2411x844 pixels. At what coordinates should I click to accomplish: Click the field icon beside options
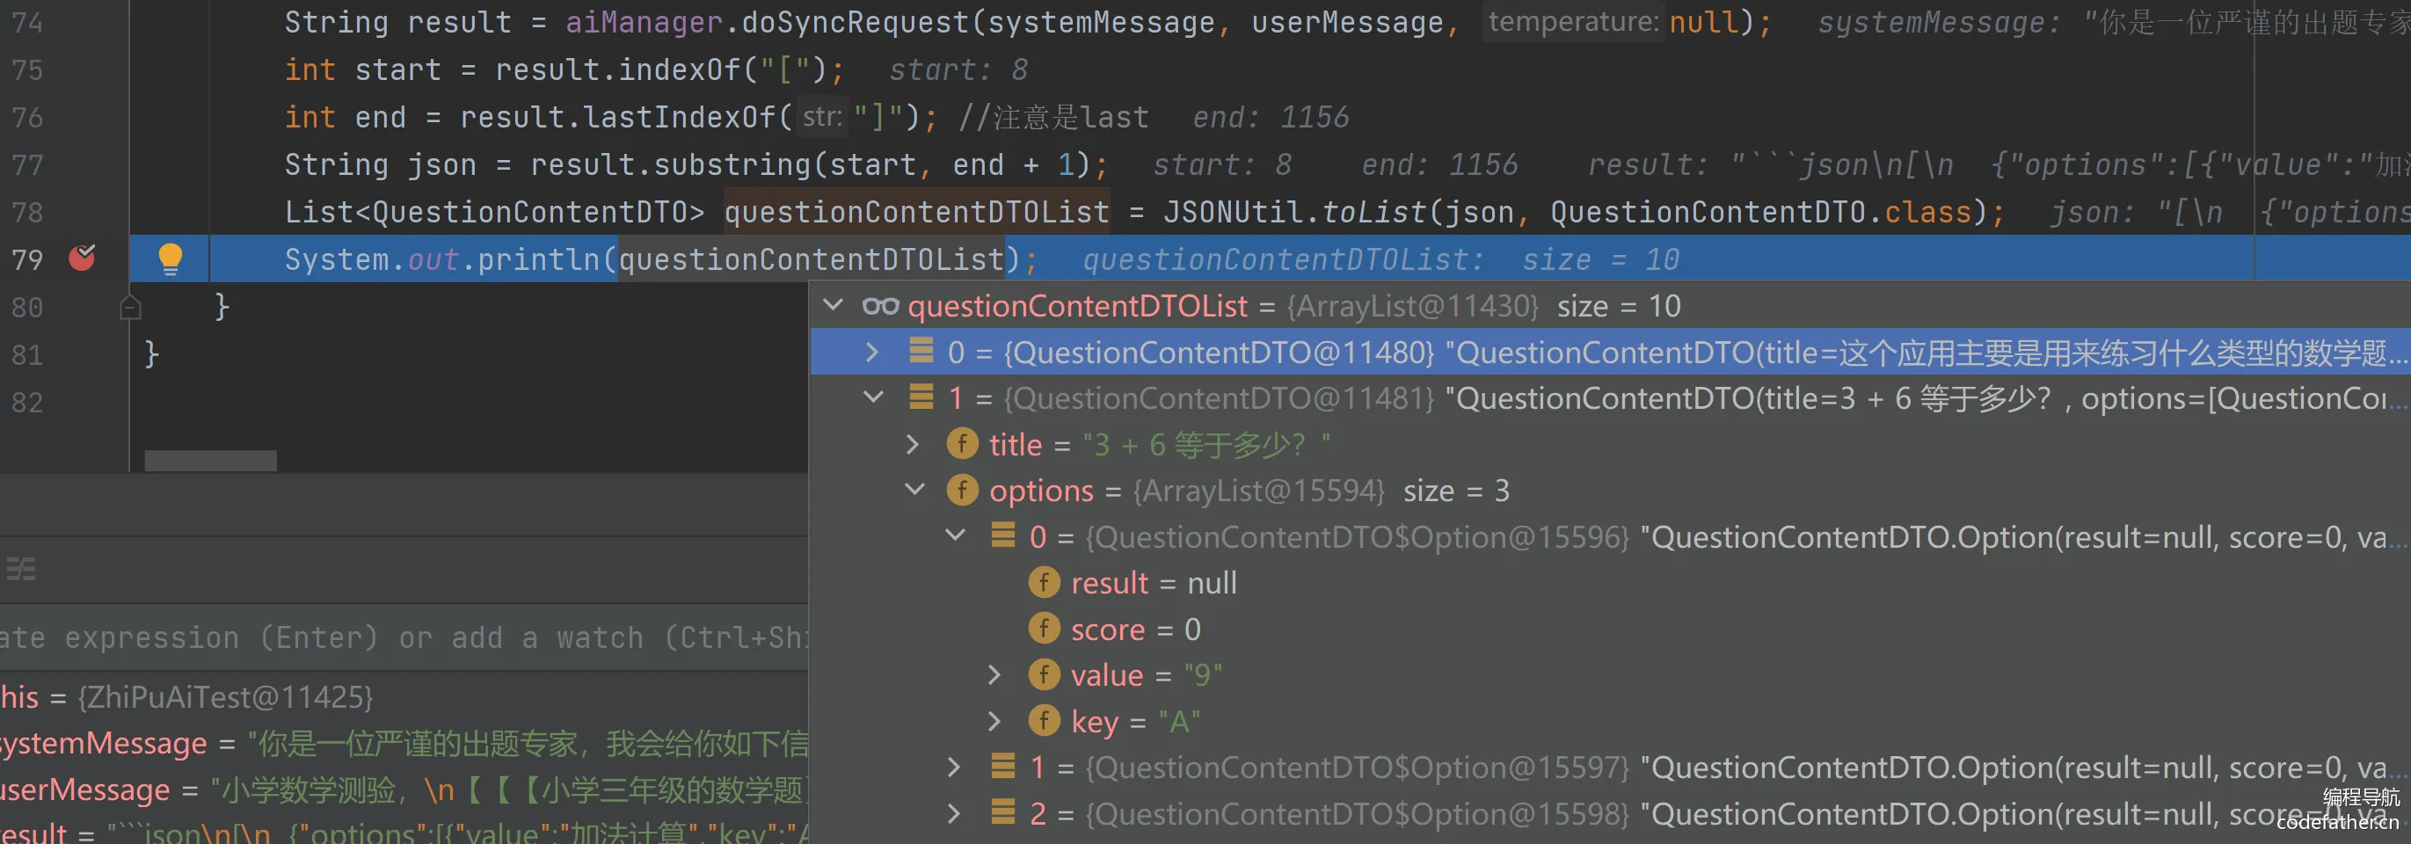pos(962,490)
